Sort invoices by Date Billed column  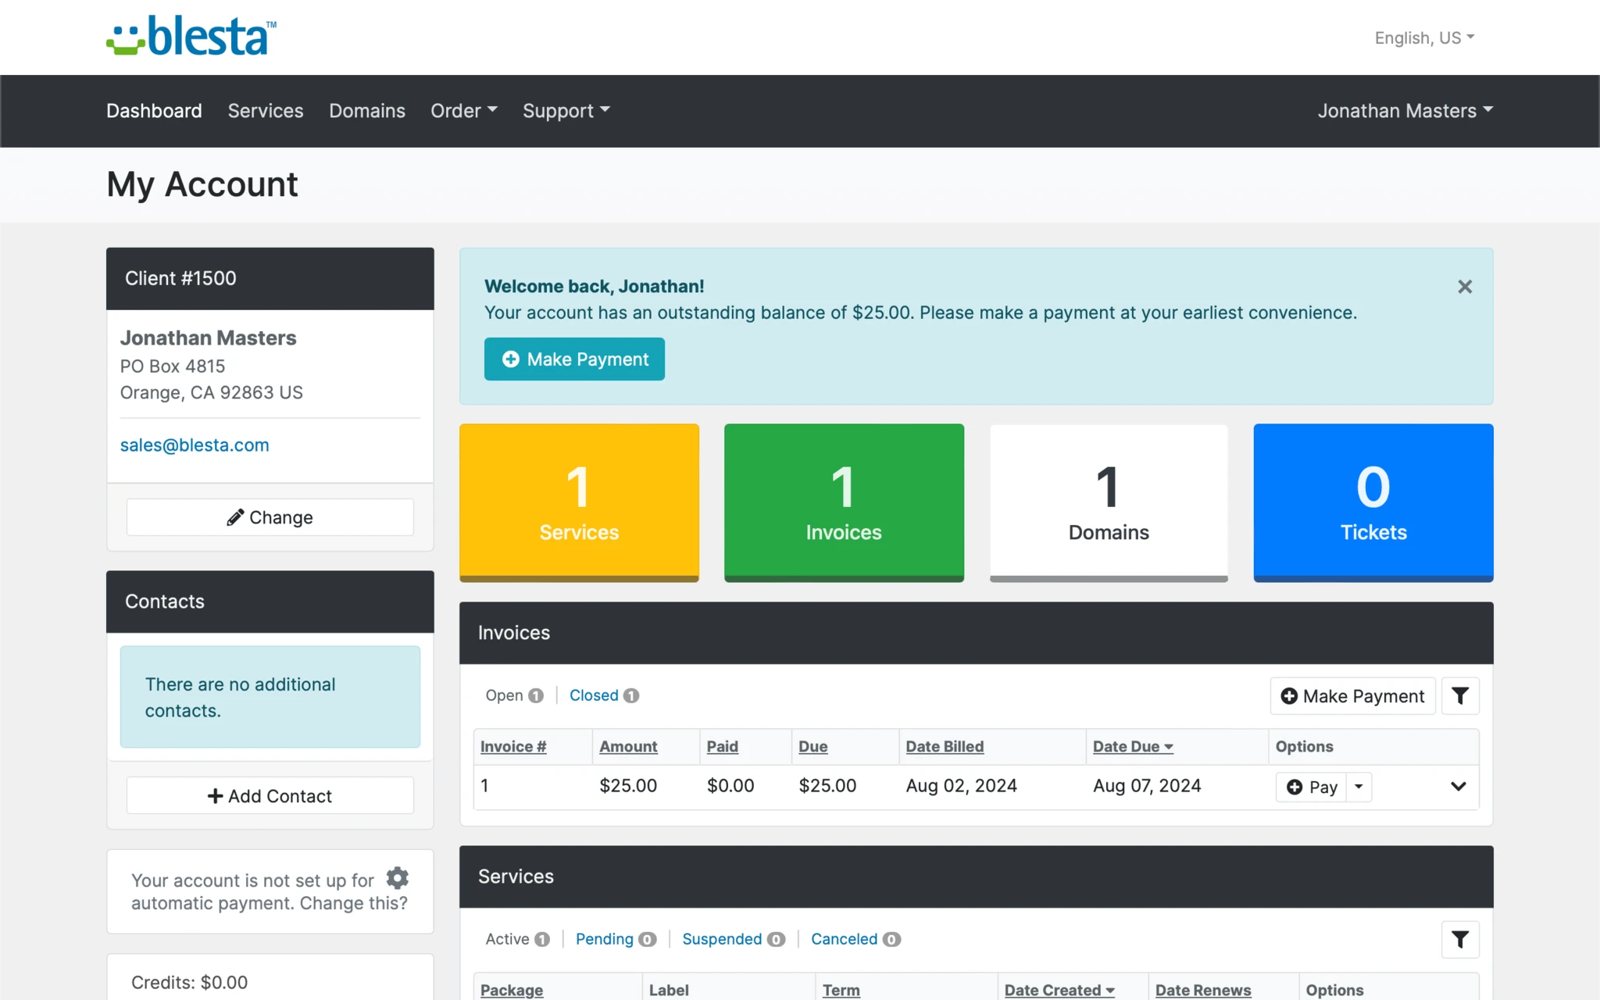[x=945, y=747]
